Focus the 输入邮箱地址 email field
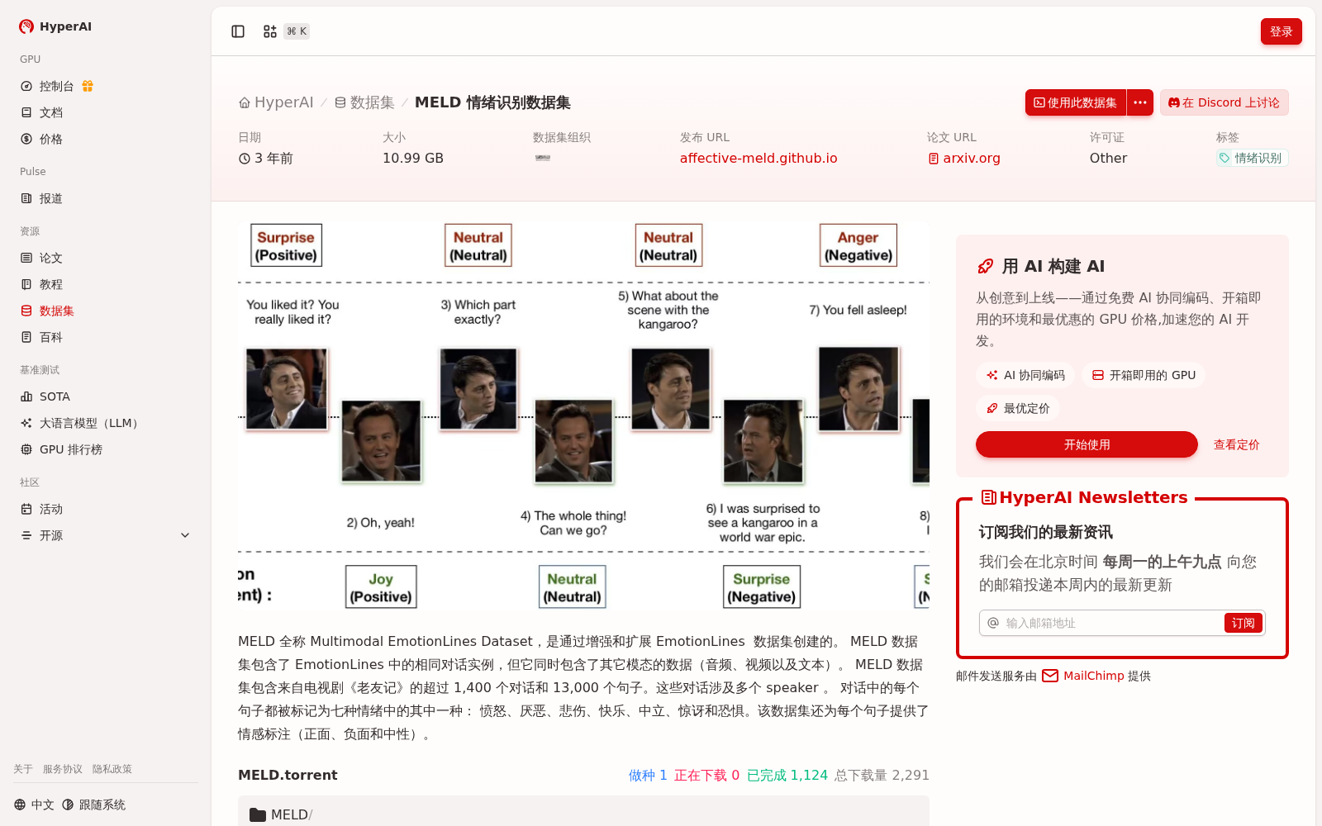 1111,623
